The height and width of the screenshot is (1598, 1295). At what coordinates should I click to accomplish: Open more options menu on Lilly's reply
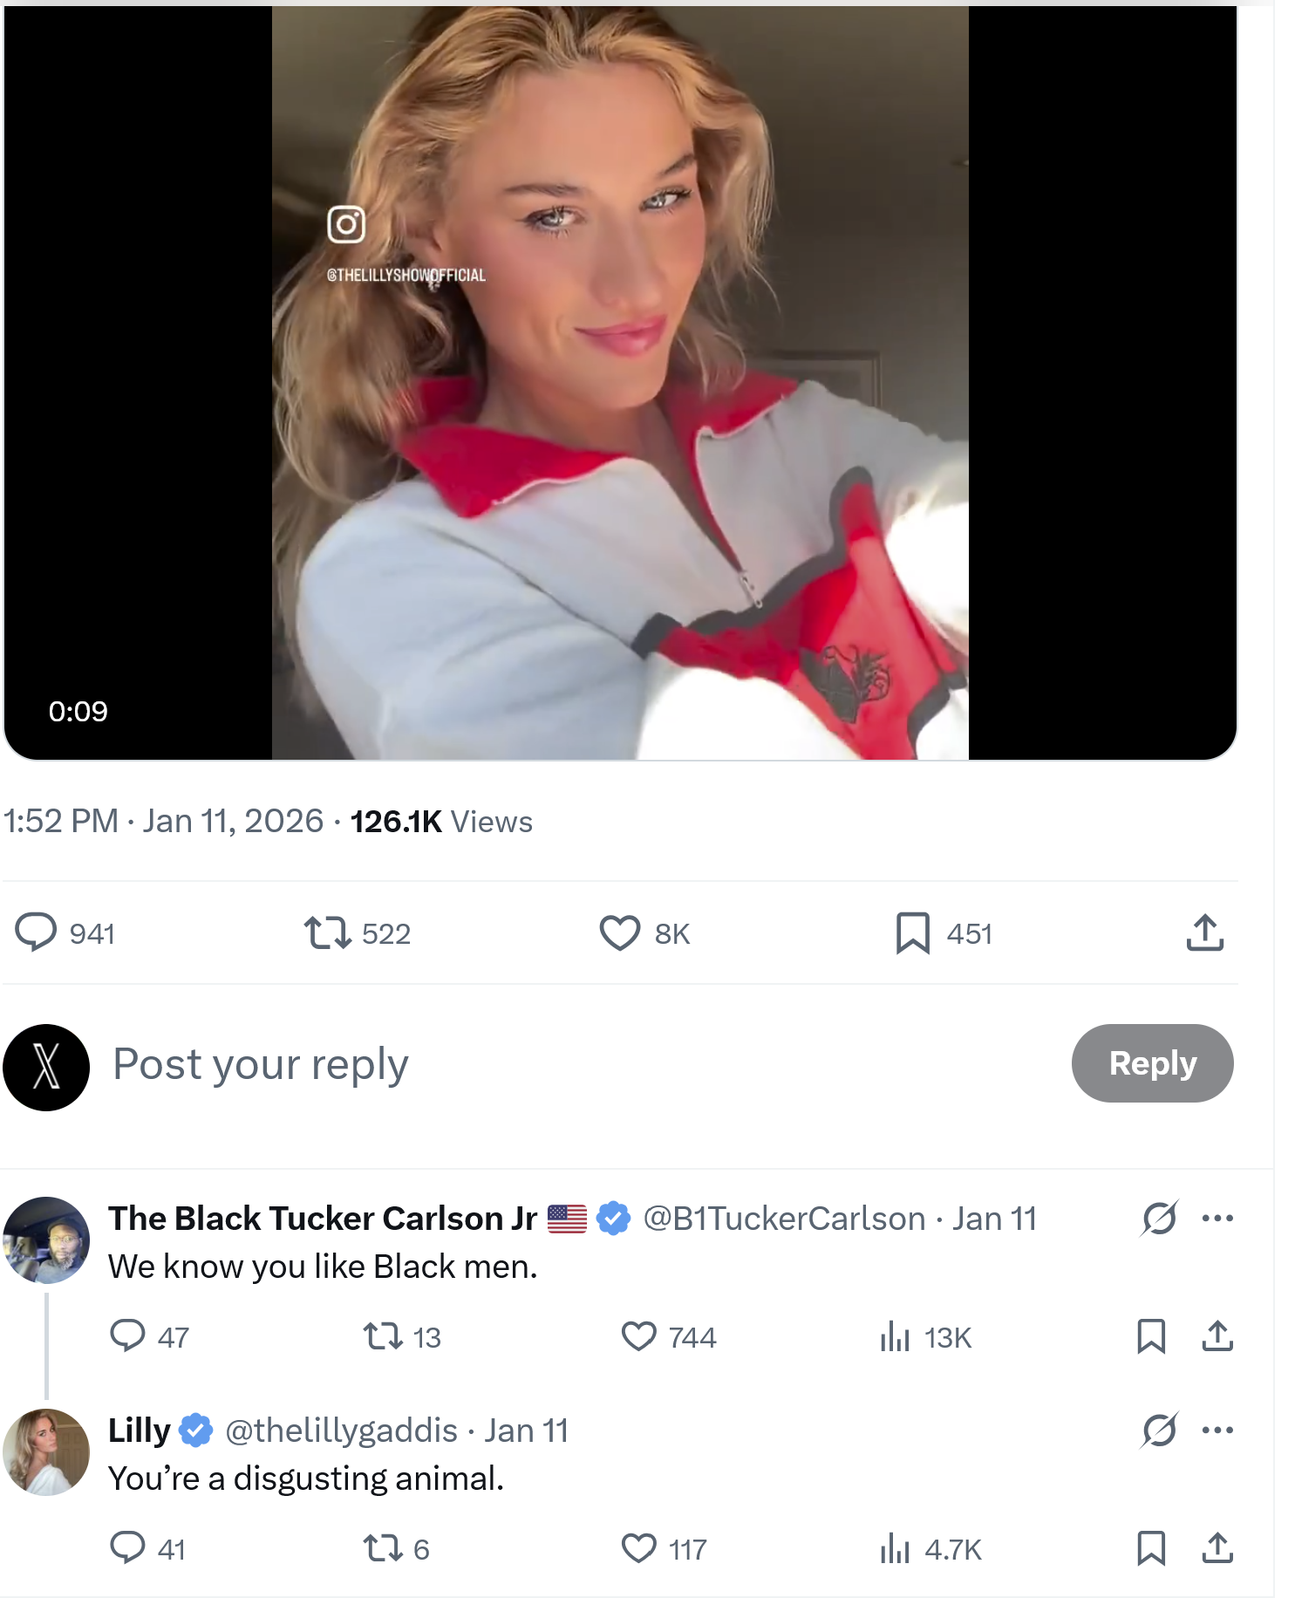tap(1217, 1431)
